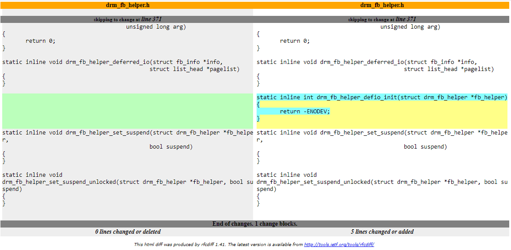Click 'This html diff was produced by rfcdiff' text
The width and height of the screenshot is (511, 250).
(x=181, y=244)
